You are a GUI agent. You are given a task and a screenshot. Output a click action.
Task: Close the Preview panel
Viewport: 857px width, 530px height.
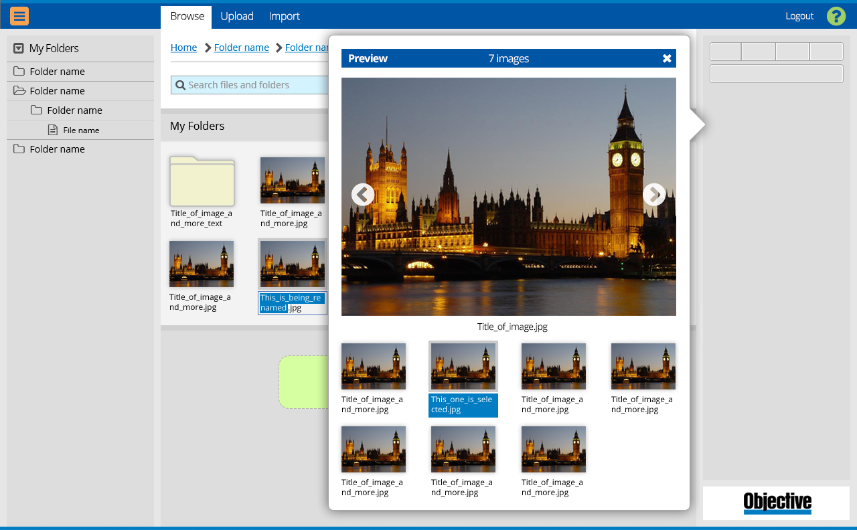click(x=667, y=58)
